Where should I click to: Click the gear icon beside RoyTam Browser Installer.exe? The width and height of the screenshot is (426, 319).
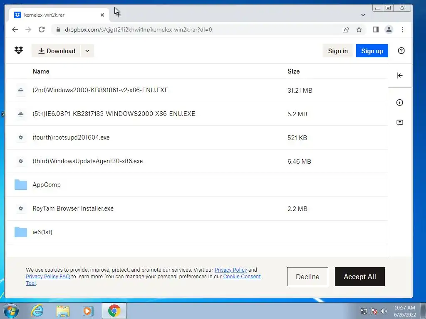pyautogui.click(x=21, y=209)
